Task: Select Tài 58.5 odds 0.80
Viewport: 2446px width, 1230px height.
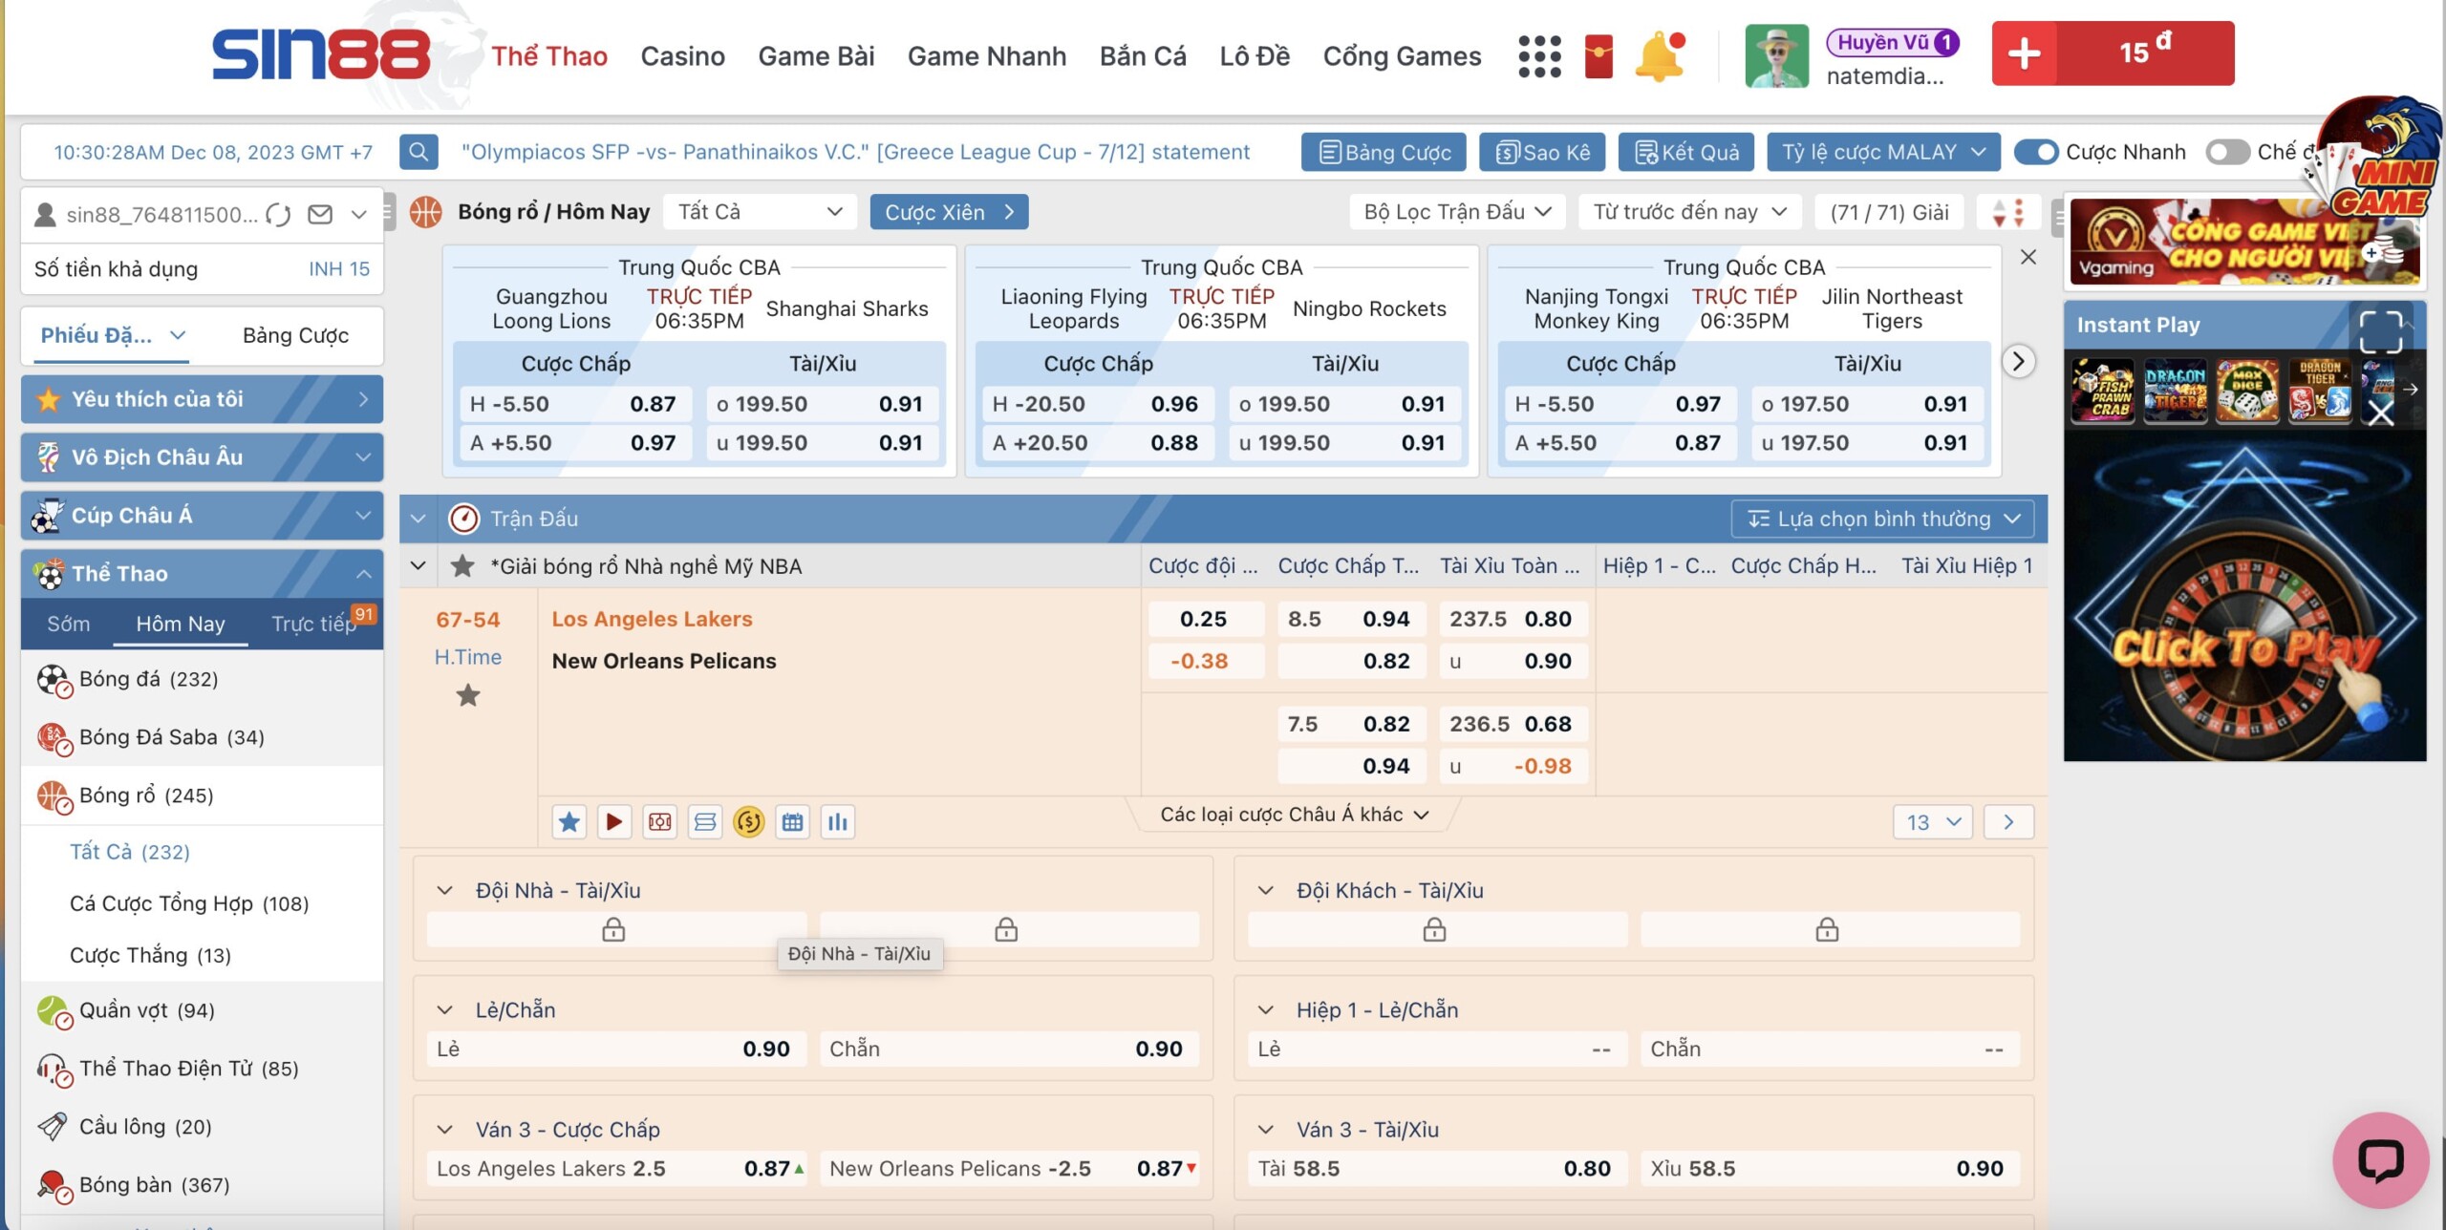Action: click(x=1437, y=1169)
